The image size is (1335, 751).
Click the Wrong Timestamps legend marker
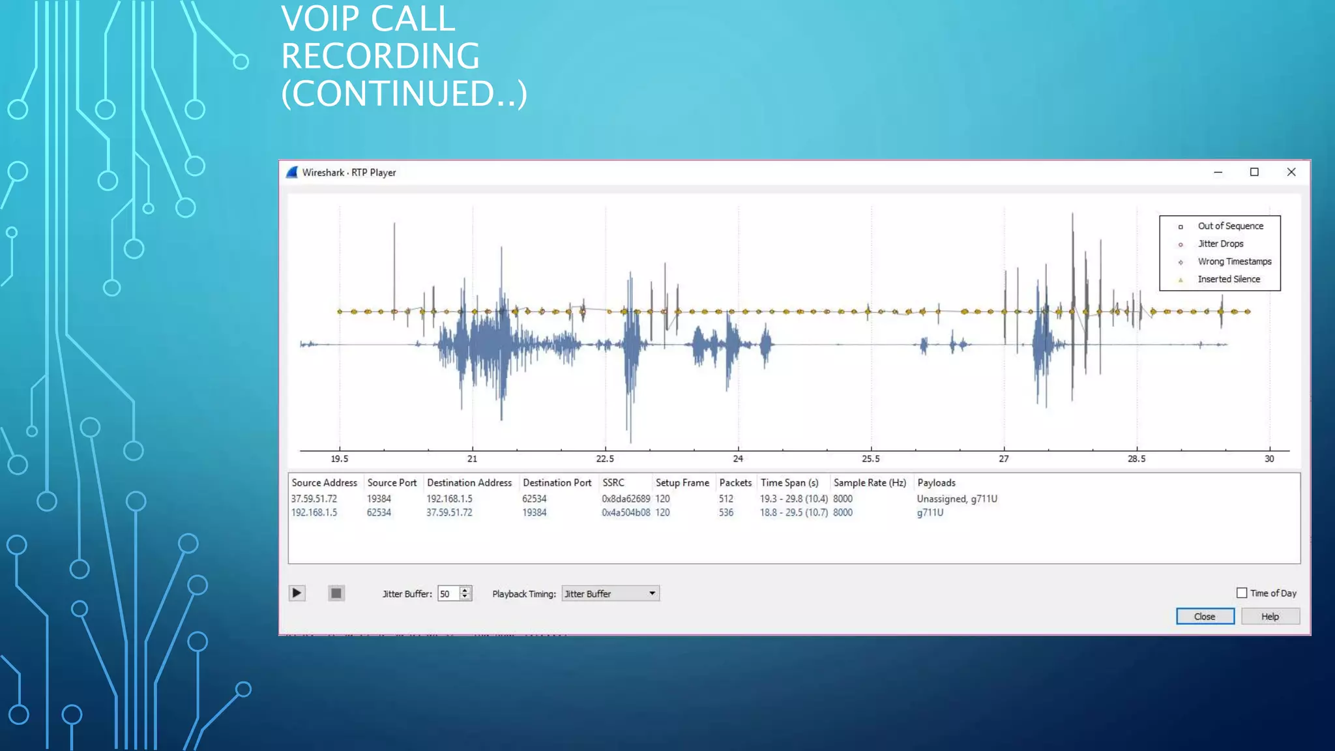pyautogui.click(x=1181, y=262)
